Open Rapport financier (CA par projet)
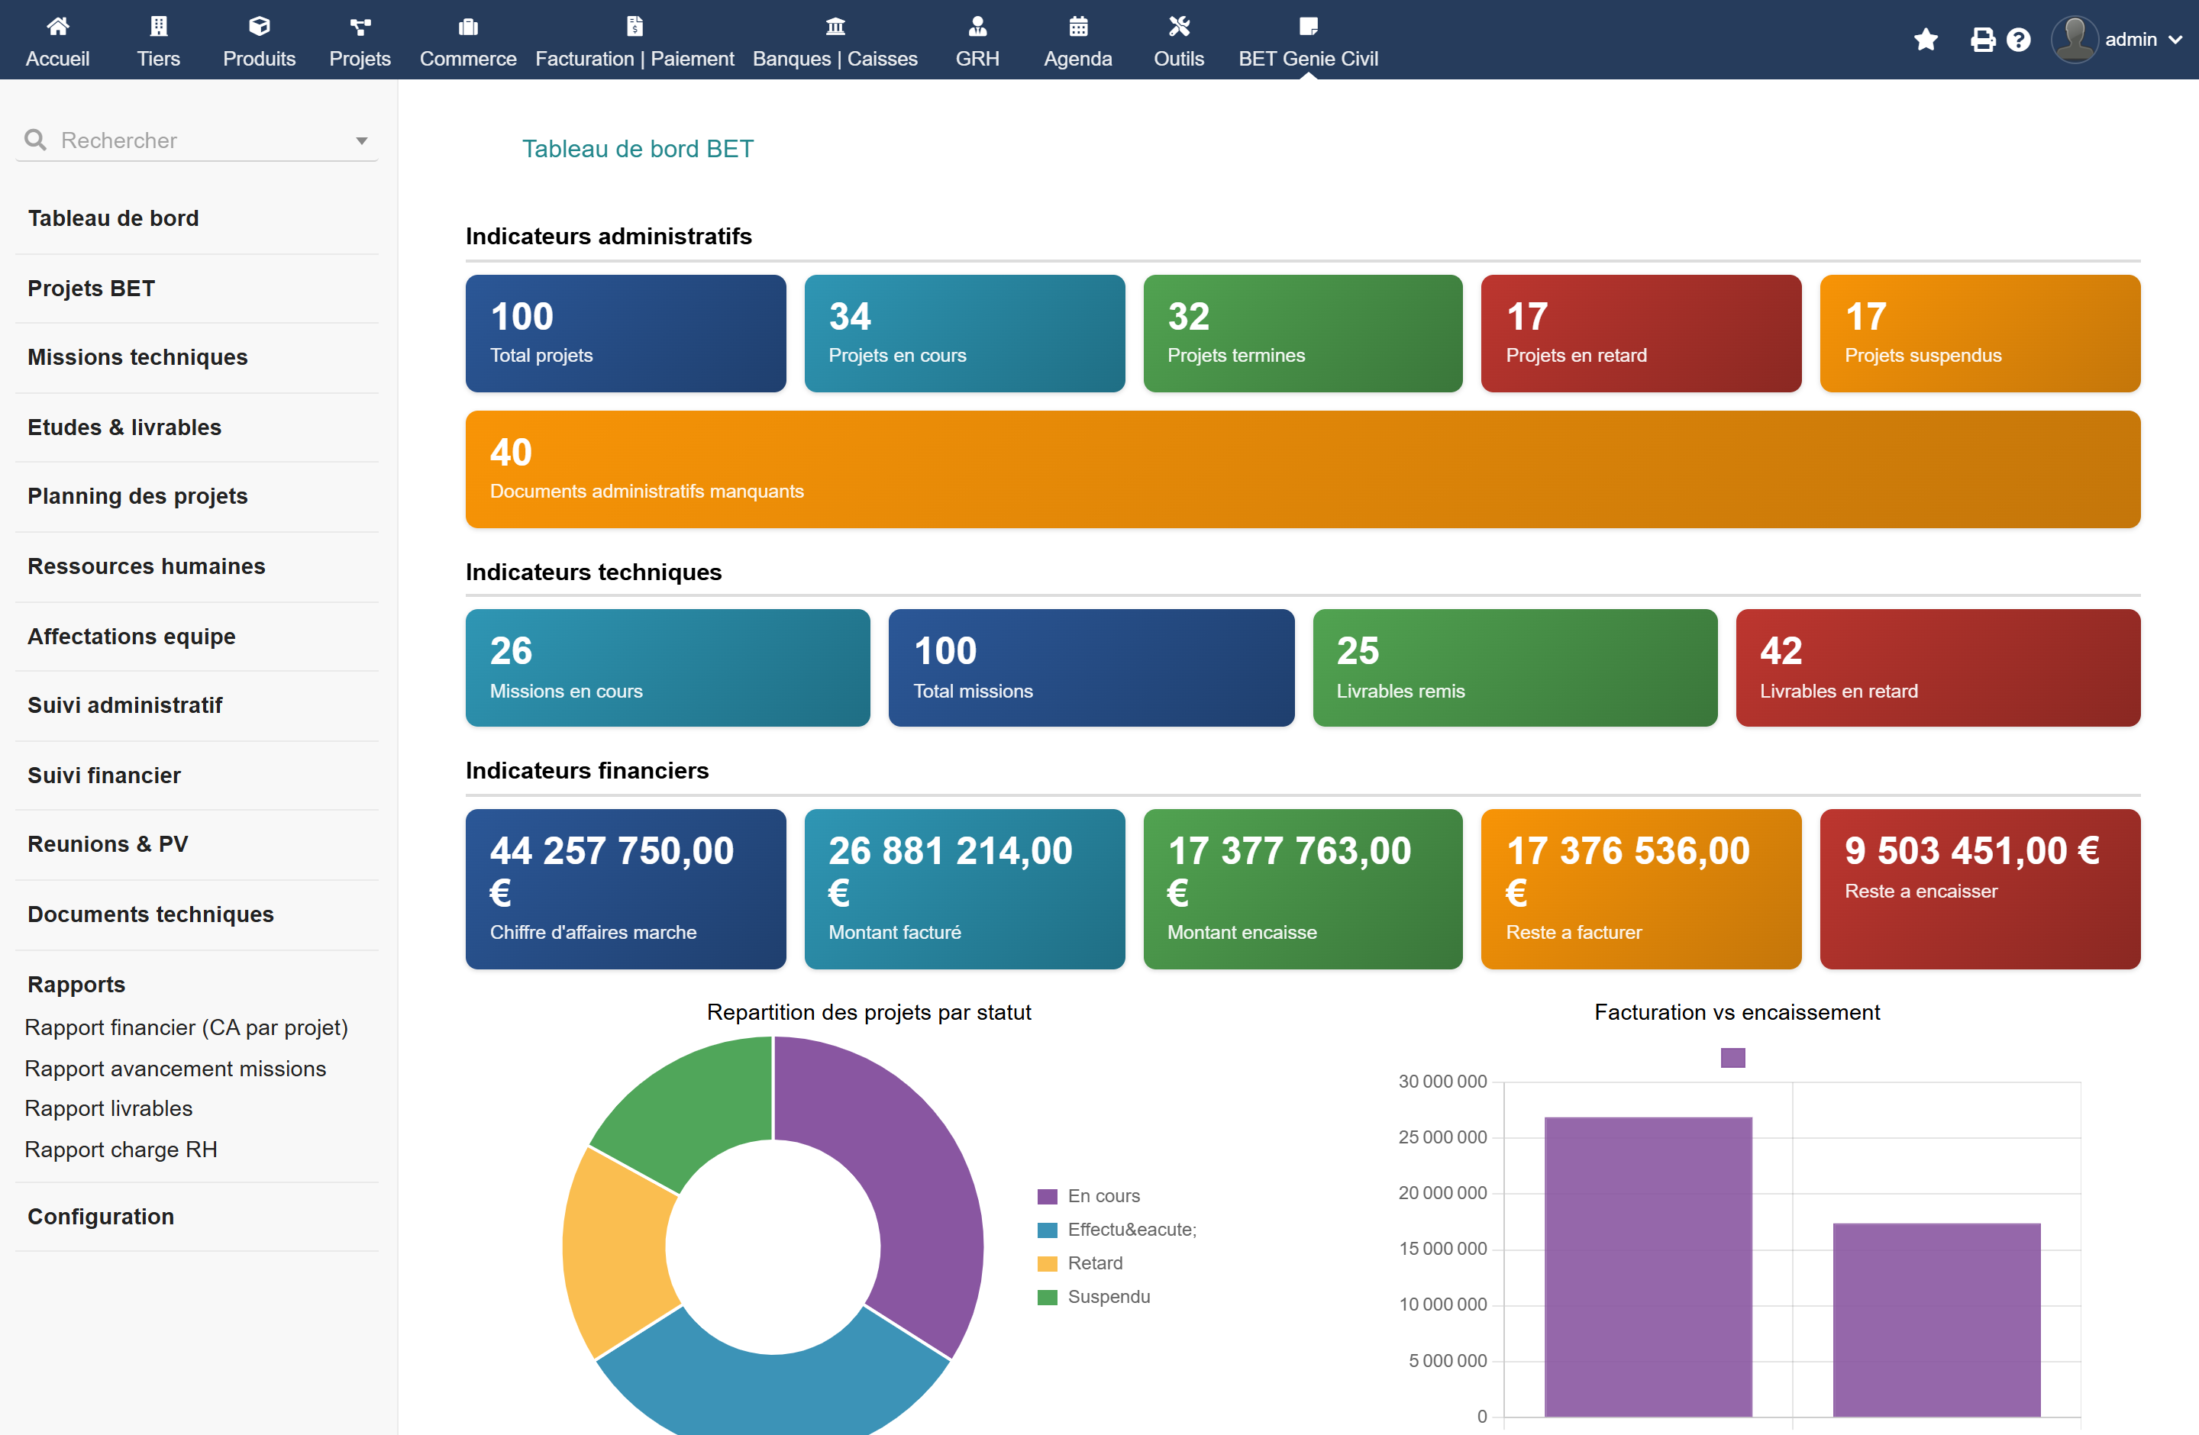The height and width of the screenshot is (1435, 2199). click(x=186, y=1027)
